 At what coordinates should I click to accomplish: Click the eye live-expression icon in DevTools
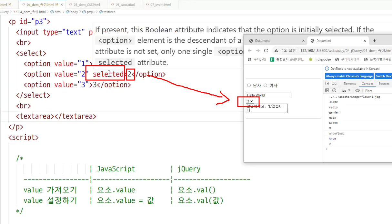(x=357, y=91)
